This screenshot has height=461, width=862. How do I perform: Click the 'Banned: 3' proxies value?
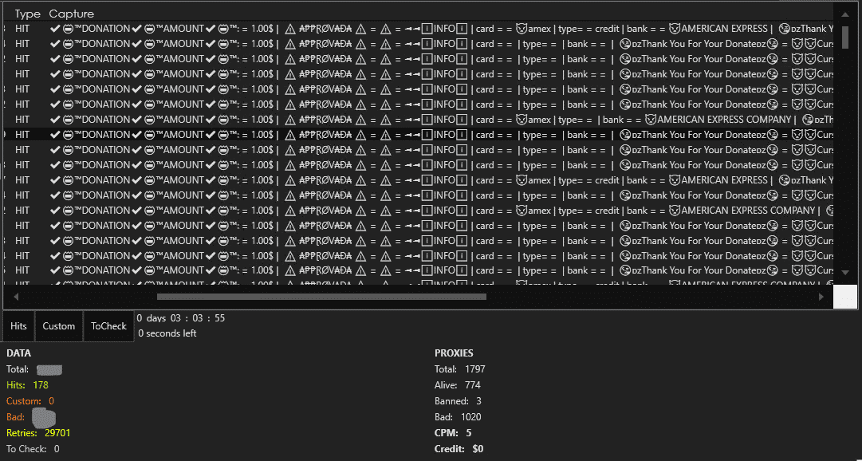click(458, 401)
